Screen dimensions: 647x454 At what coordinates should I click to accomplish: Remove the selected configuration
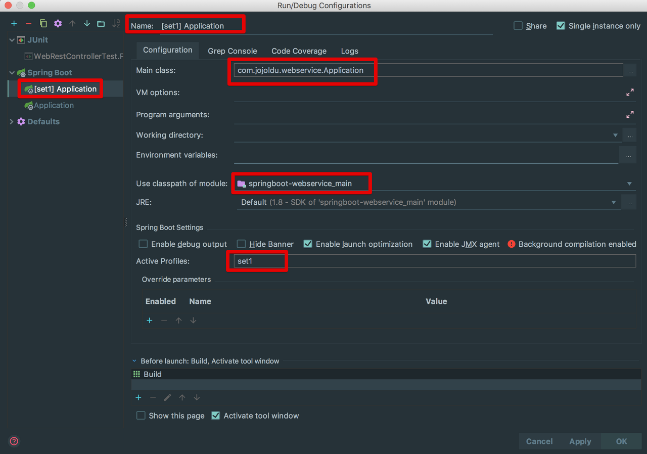click(28, 23)
